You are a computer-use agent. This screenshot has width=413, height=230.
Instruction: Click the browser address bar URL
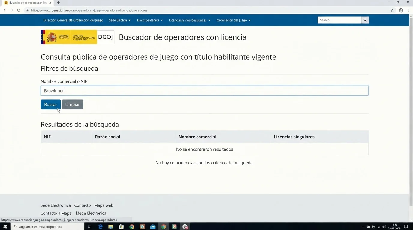tap(89, 10)
